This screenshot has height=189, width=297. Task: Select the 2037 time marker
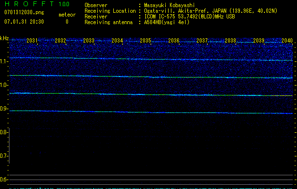202,41
